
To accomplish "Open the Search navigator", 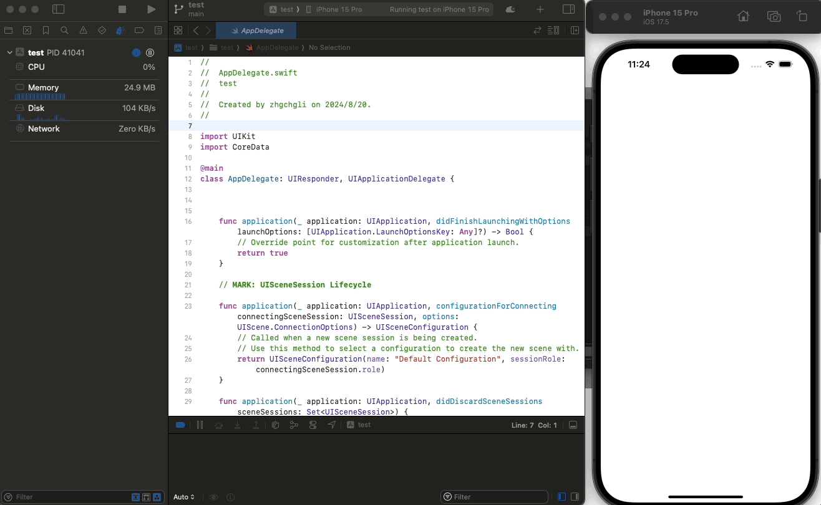I will [64, 30].
